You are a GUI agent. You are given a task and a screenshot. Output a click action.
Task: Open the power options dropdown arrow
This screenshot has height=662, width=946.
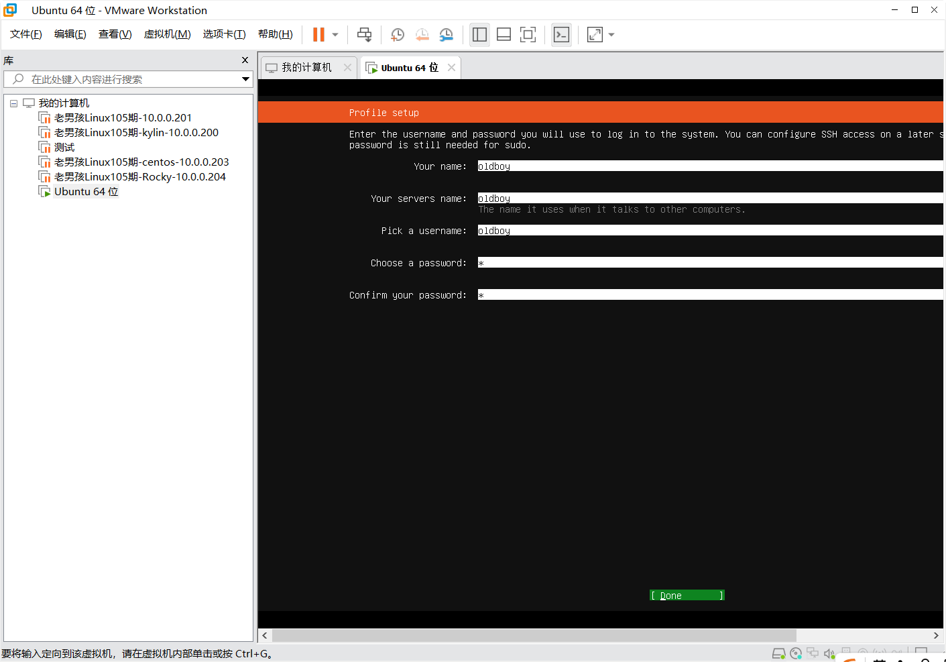point(335,35)
